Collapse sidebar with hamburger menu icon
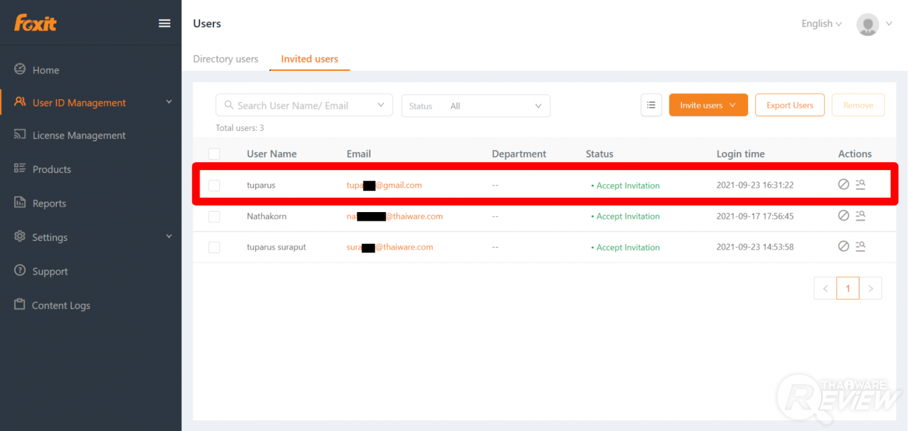Viewport: 908px width, 431px height. (165, 23)
